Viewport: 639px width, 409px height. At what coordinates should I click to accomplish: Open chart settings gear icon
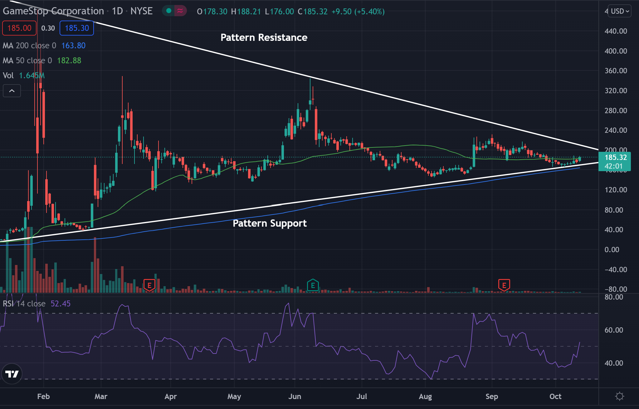tap(619, 396)
